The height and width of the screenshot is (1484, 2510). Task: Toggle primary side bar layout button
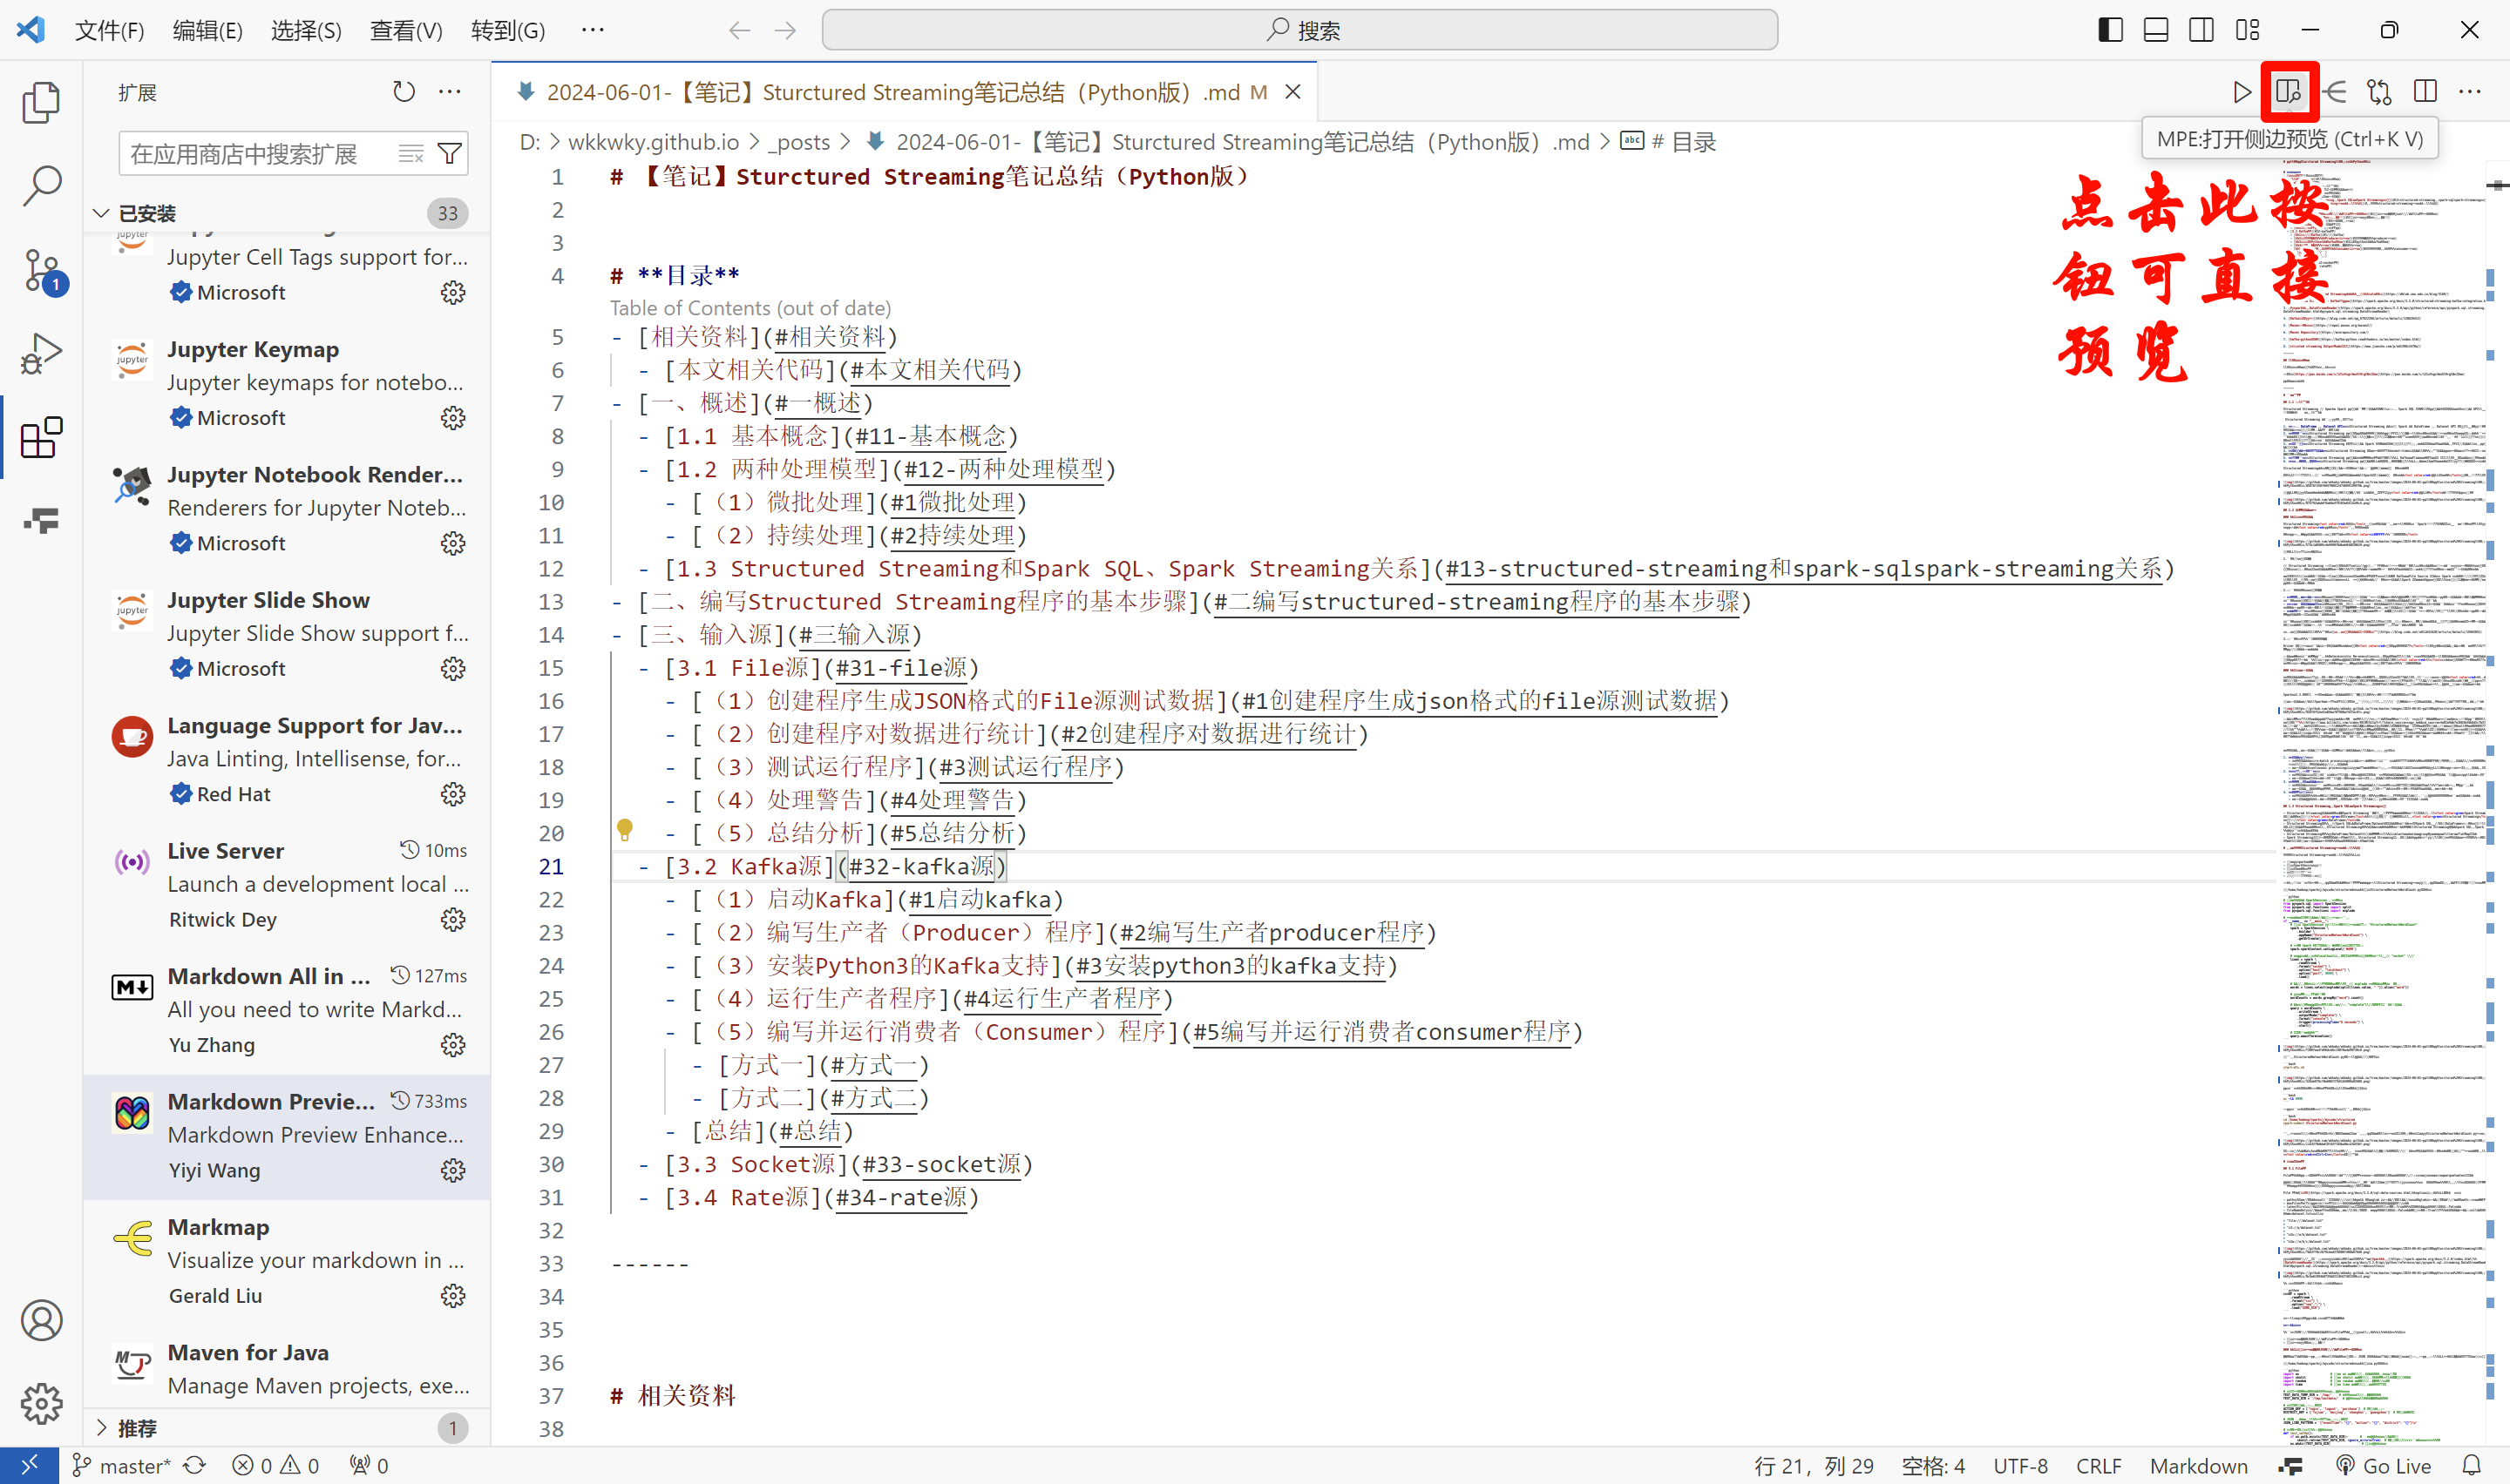pos(2111,30)
